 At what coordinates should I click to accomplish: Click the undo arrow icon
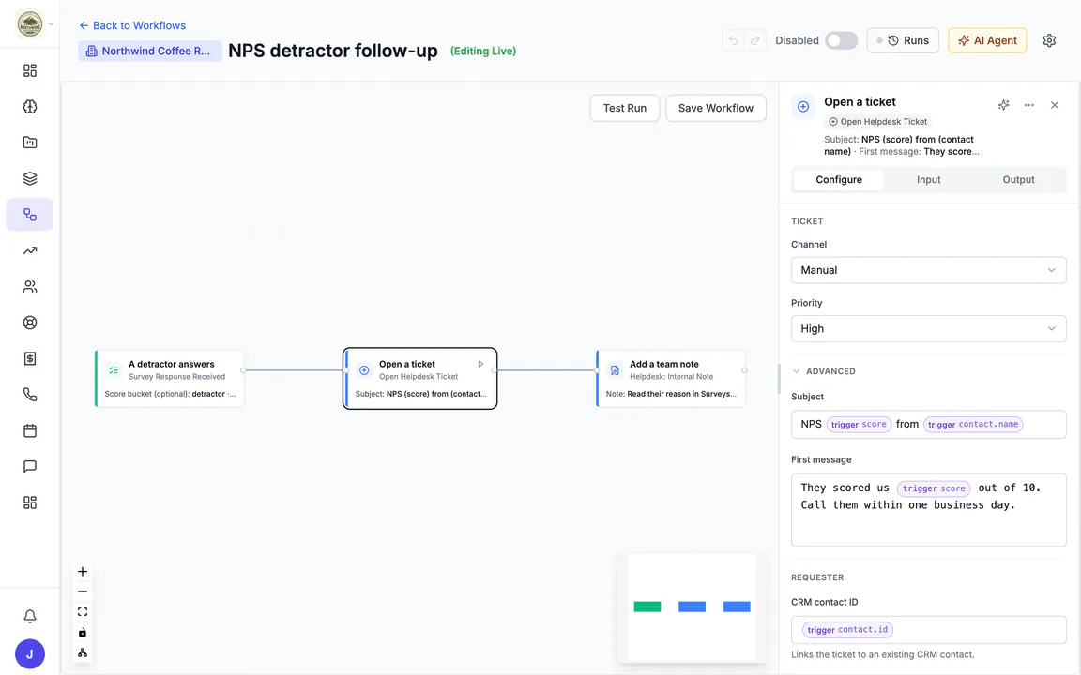click(x=734, y=40)
